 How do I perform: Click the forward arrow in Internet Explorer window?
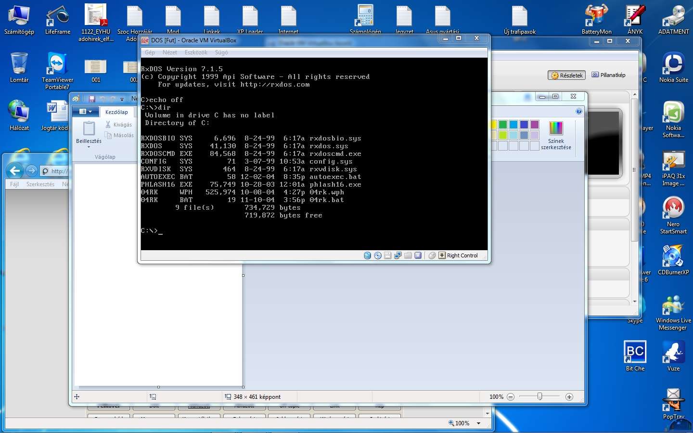click(x=31, y=170)
